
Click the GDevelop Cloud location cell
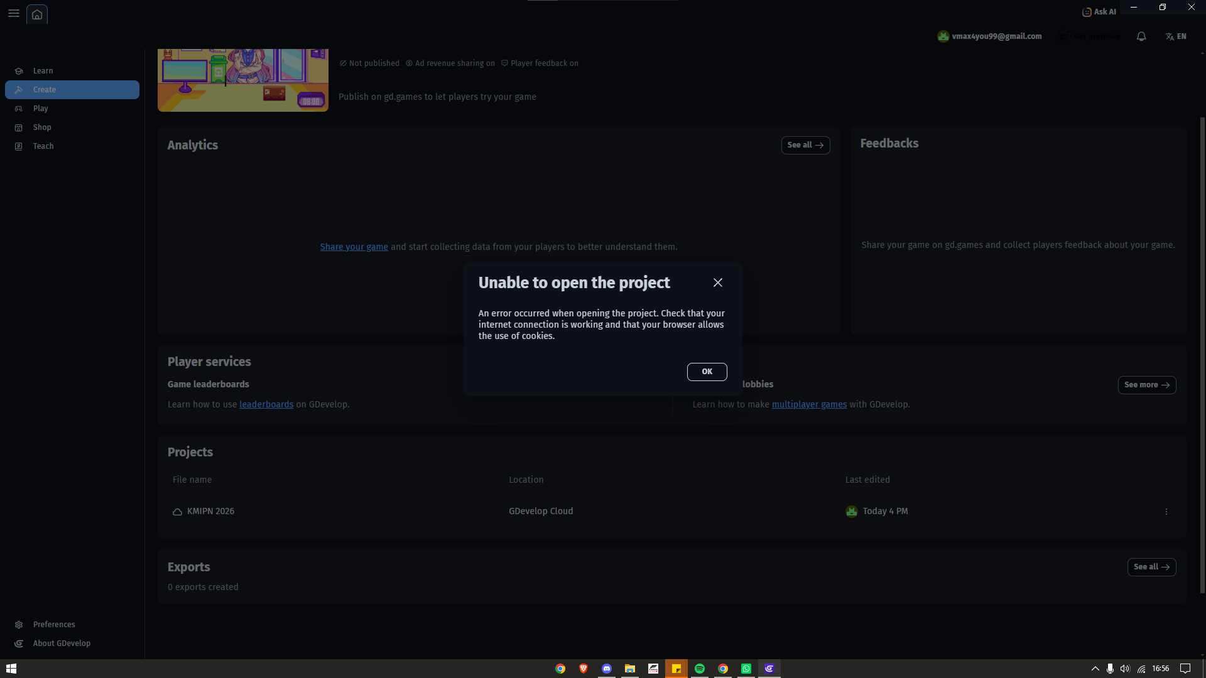pyautogui.click(x=541, y=511)
